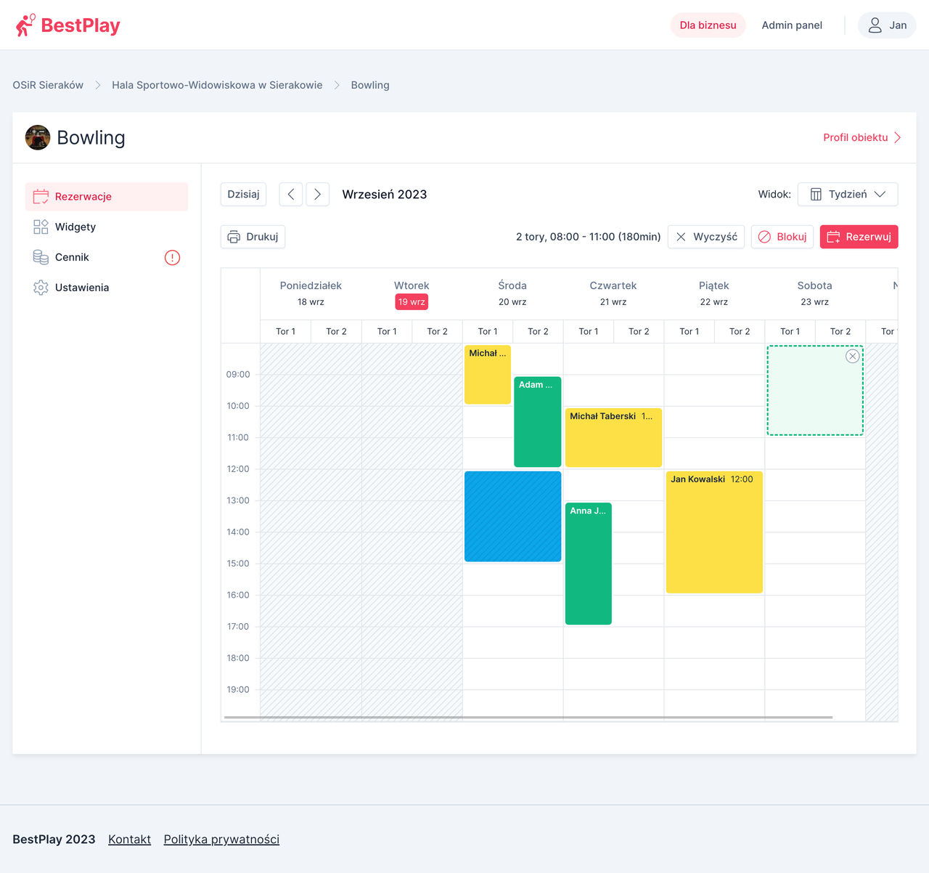This screenshot has width=929, height=873.
Task: Expand the Tydzień view dropdown
Action: coord(847,195)
